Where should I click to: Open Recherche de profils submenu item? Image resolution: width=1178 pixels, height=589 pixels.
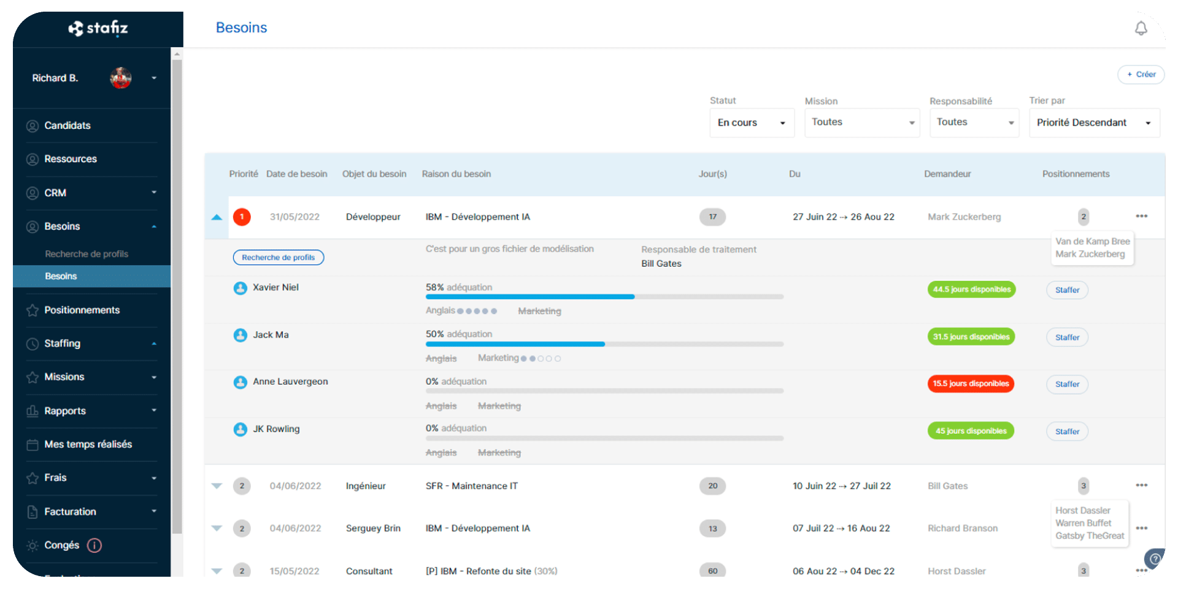click(87, 254)
